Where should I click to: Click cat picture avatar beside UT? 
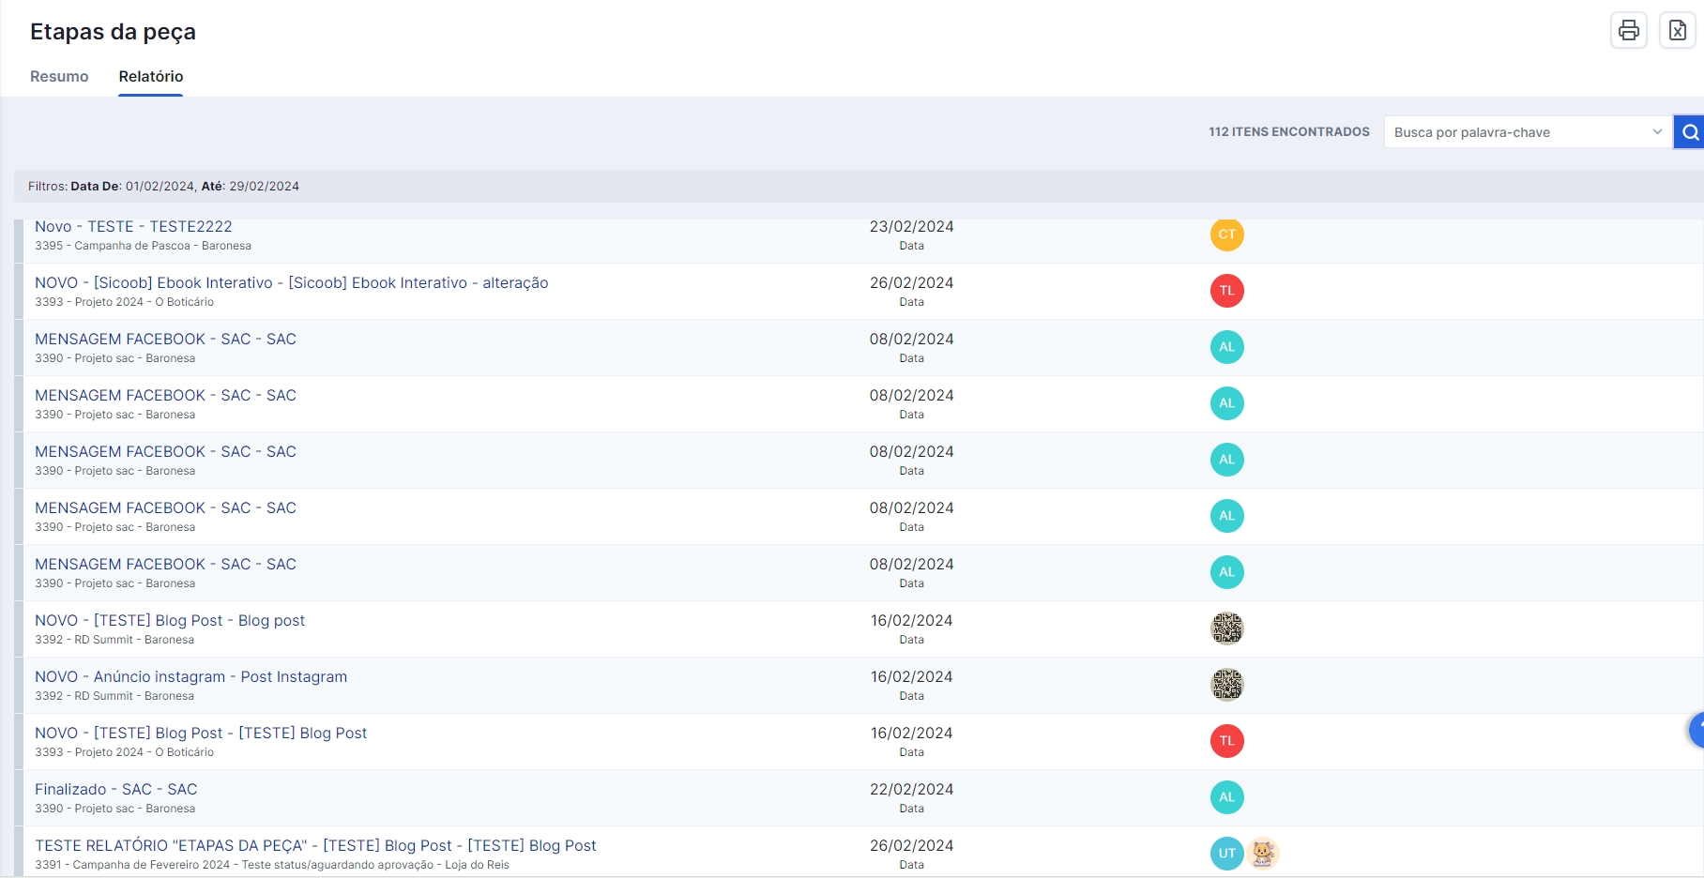[1263, 854]
